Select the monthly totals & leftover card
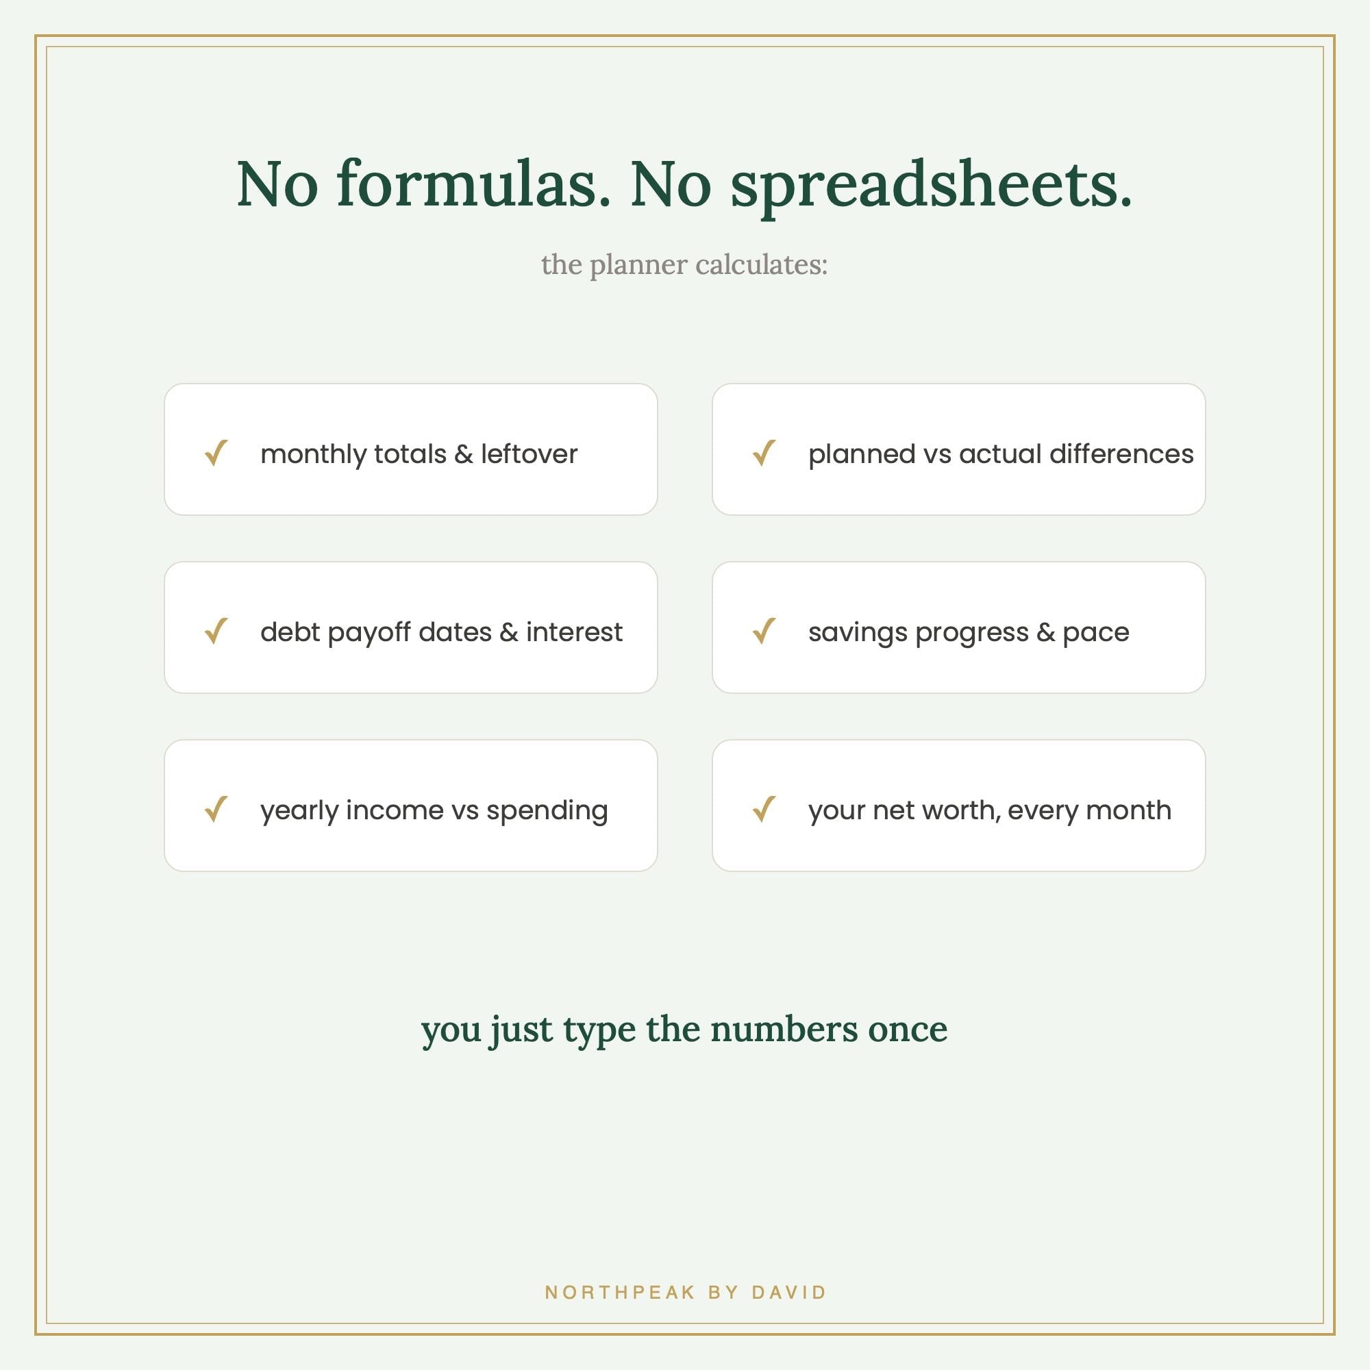 410,449
